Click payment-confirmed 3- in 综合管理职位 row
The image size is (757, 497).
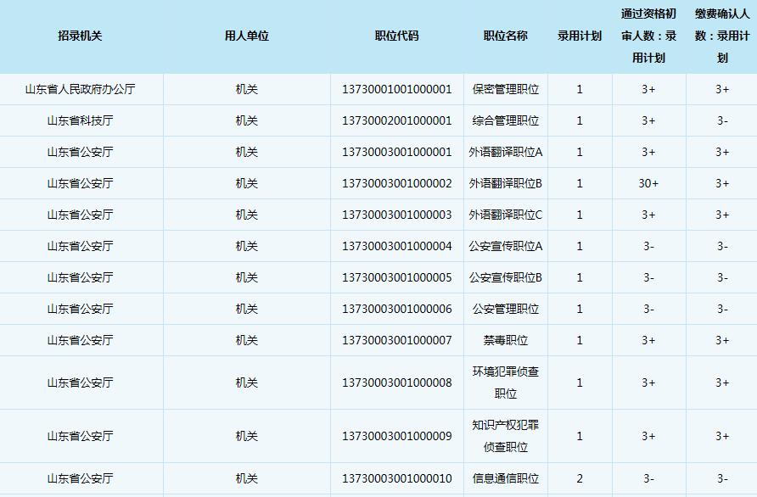click(722, 120)
